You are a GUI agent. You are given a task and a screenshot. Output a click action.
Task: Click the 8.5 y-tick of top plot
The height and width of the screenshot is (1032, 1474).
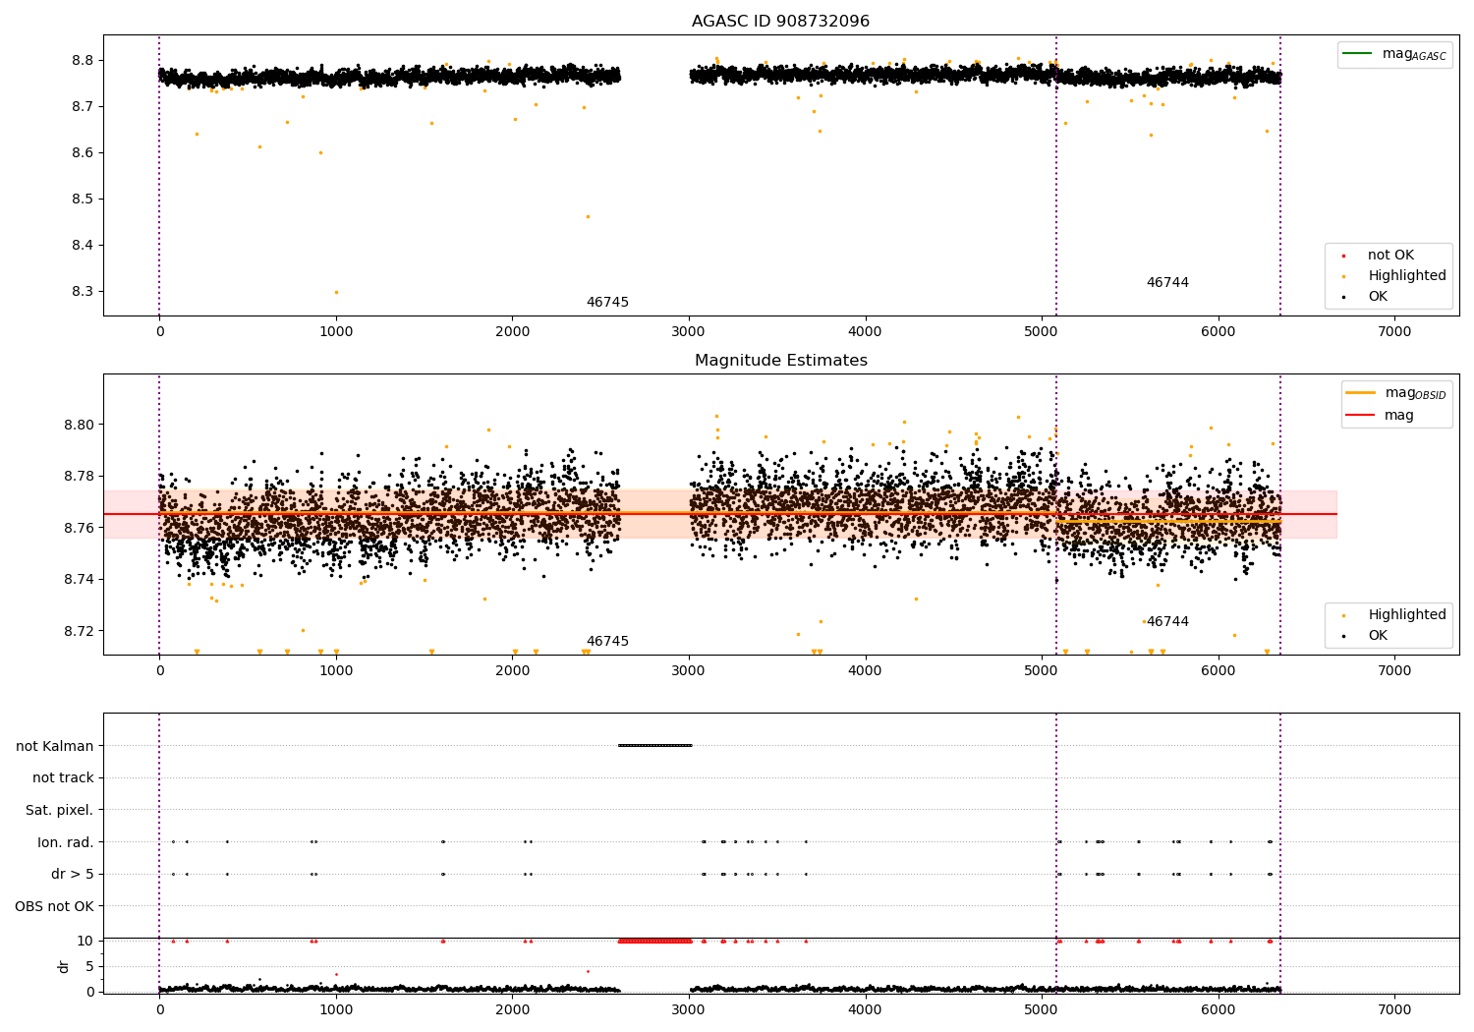[x=83, y=200]
